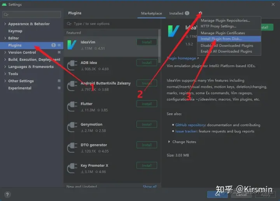Install the Key Promoter X plugin

[147, 166]
